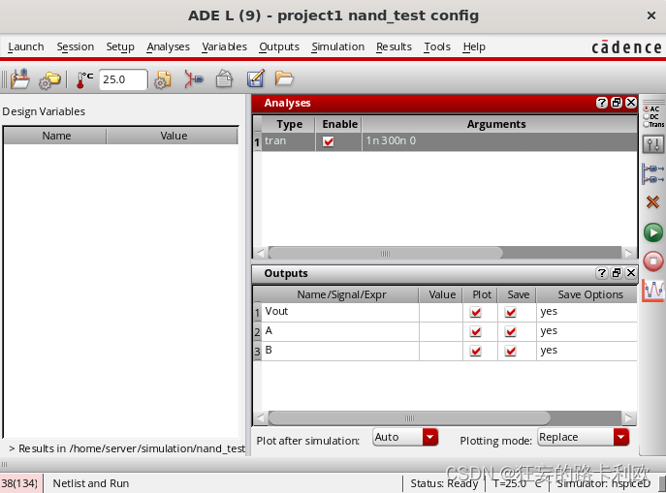Open the Plotting mode Replace dropdown
The image size is (666, 493).
point(584,437)
